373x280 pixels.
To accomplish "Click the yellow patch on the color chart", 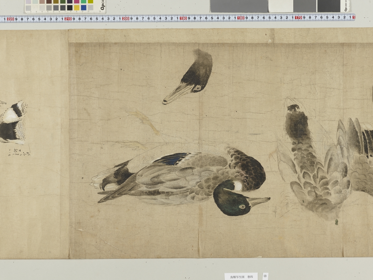I will [77, 7].
